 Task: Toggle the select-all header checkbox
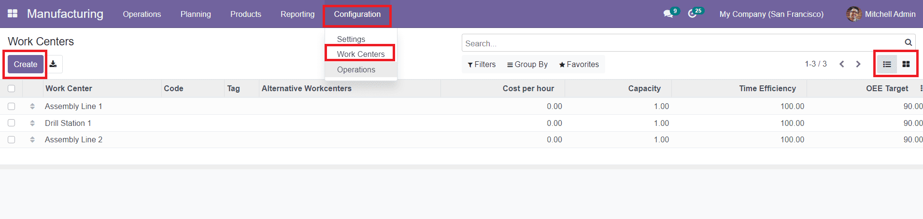point(12,88)
